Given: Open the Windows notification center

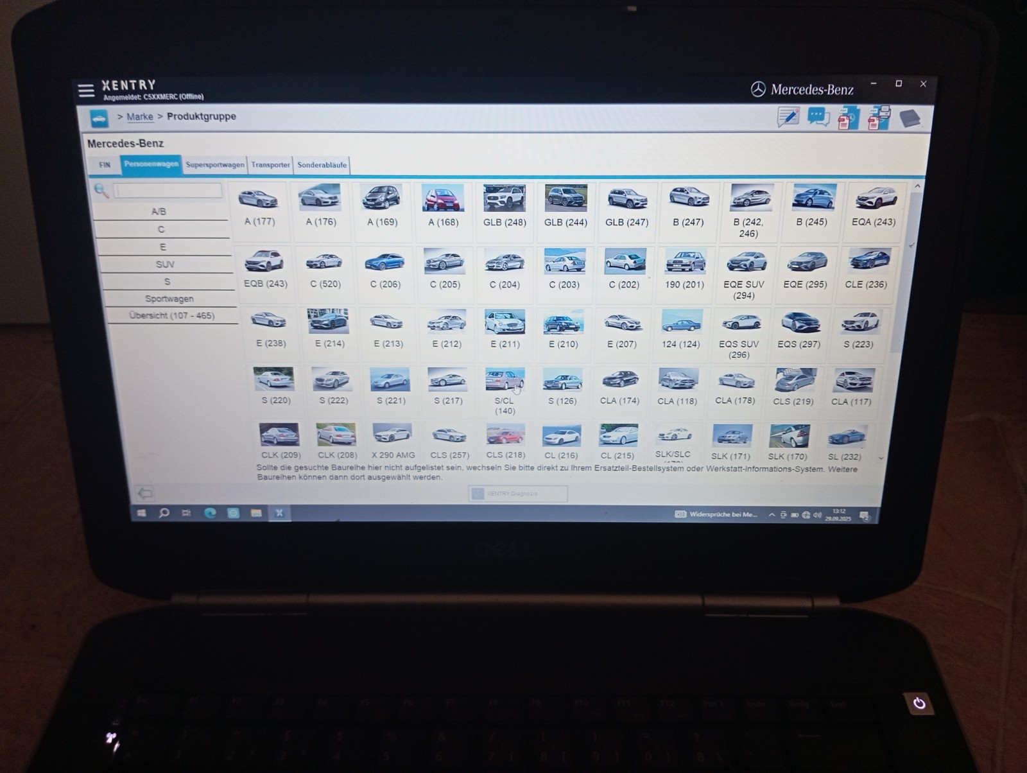Looking at the screenshot, I should [x=865, y=516].
